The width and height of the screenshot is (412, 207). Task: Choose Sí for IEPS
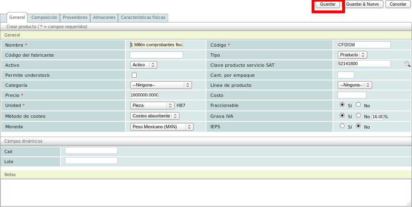point(342,126)
